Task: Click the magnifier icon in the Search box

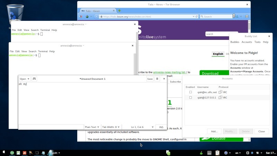Action: pyautogui.click(x=202, y=16)
